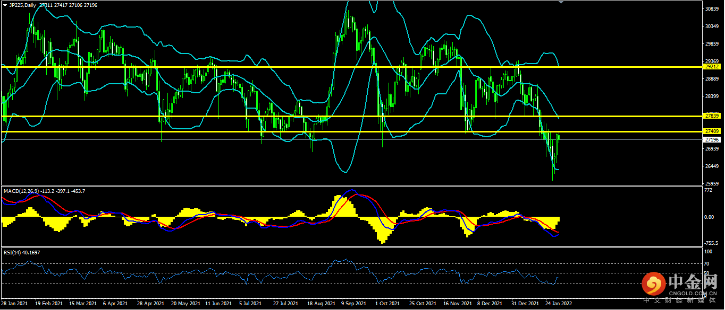Viewport: 725px width, 310px height.
Task: Select the 27409 yellow price label
Action: [x=711, y=131]
